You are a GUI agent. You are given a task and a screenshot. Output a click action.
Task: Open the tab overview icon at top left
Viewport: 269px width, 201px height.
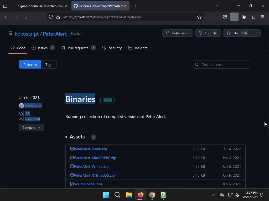point(5,6)
